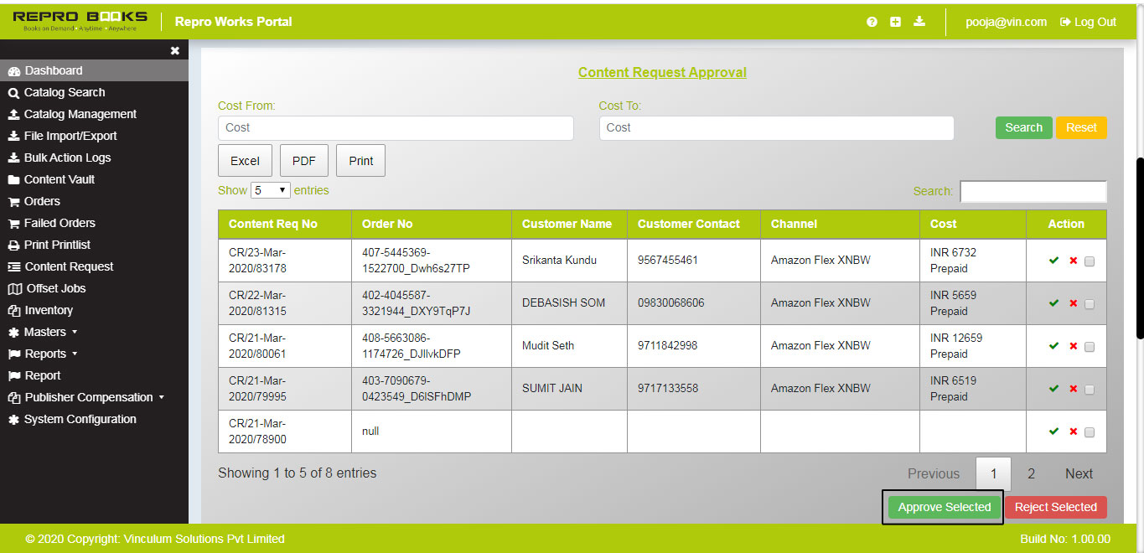1144x553 pixels.
Task: Select the checkbox for DEBASISH SOM's row
Action: coord(1090,304)
